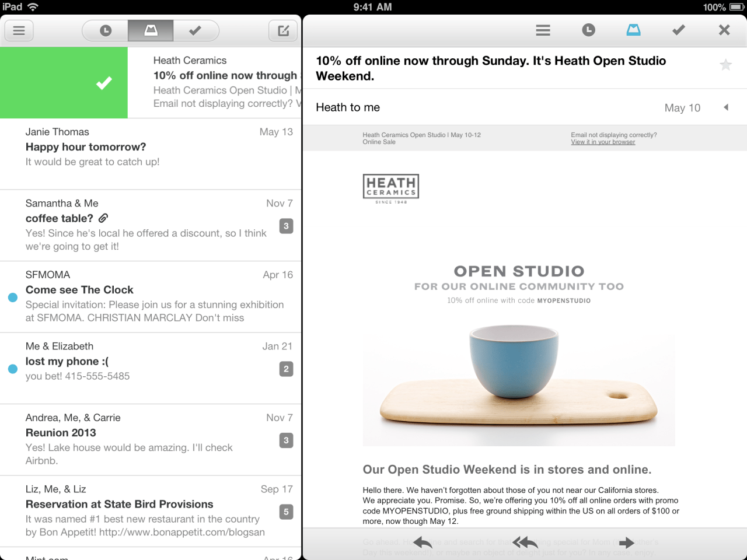Switch to the Later clock tab in list
The image size is (747, 560).
pyautogui.click(x=106, y=30)
